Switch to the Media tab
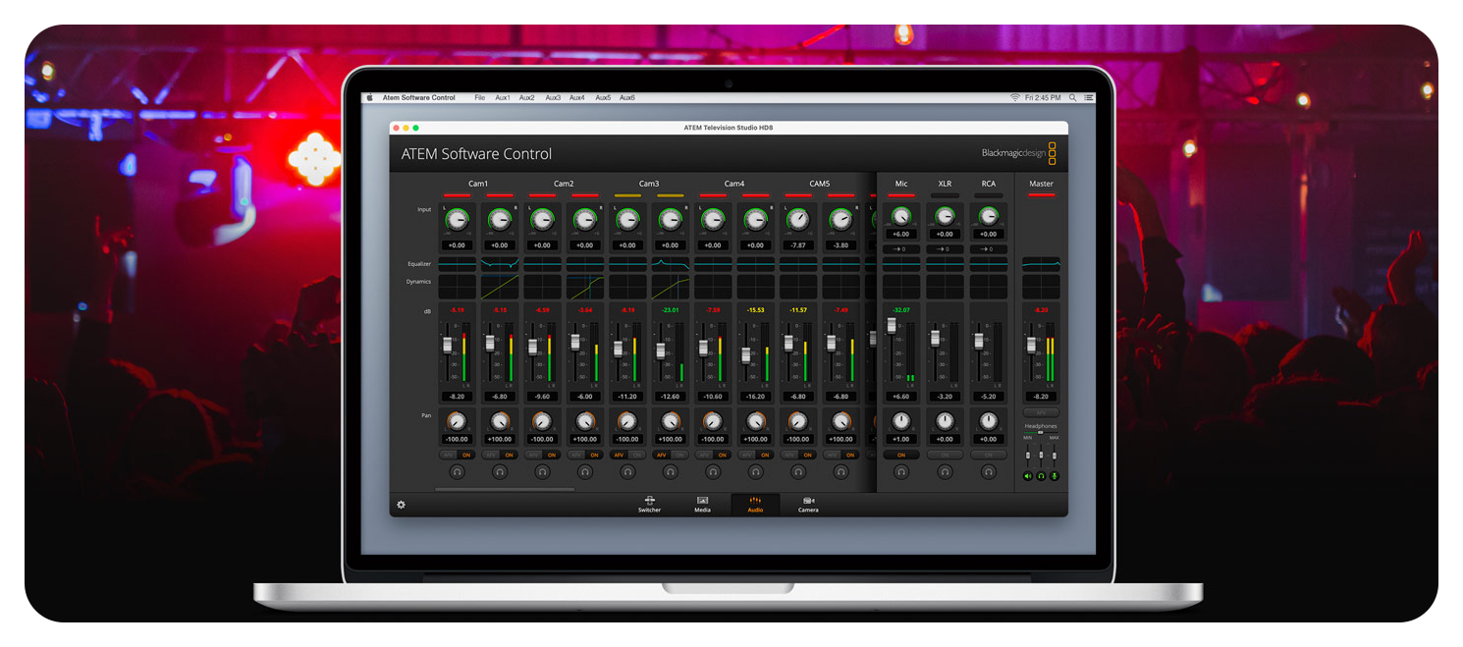 click(x=702, y=506)
